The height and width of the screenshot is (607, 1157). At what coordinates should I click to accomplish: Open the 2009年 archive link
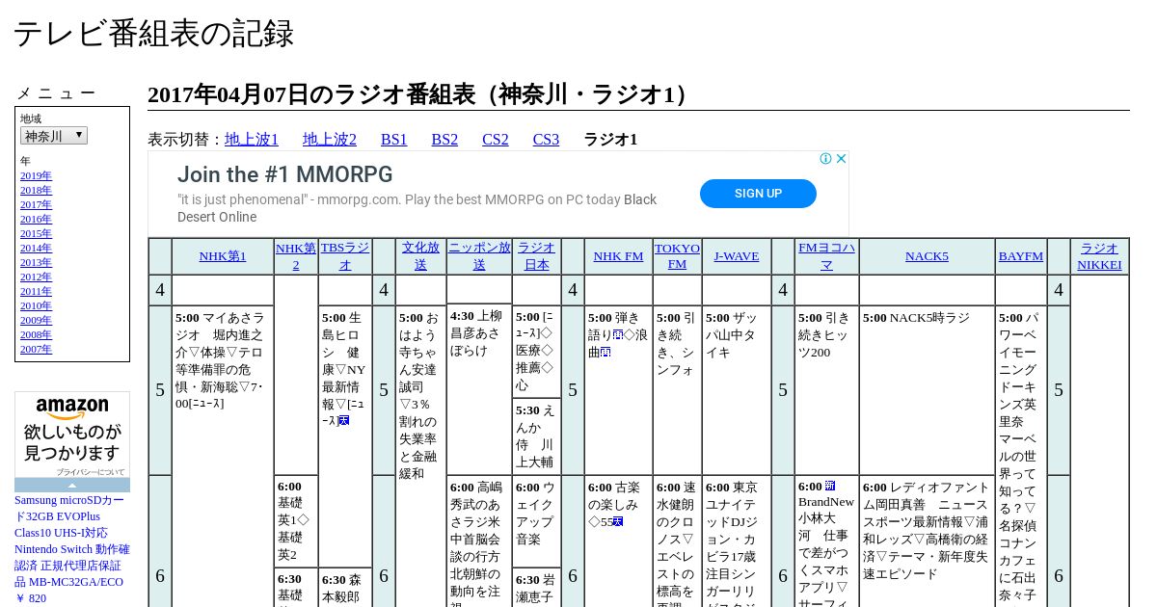tap(36, 320)
